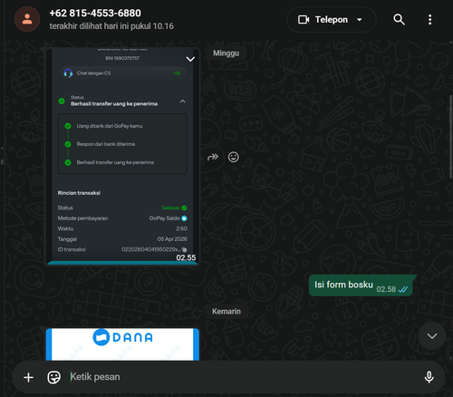Image resolution: width=453 pixels, height=397 pixels.
Task: Expand the Telepon dropdown arrow
Action: 360,20
